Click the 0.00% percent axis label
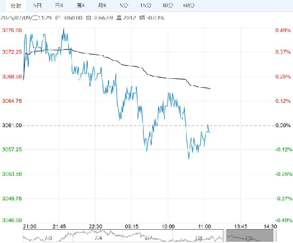293x243 pixels. click(283, 126)
